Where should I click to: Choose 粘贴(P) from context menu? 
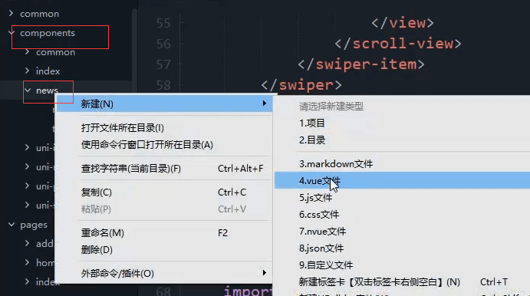click(x=96, y=209)
